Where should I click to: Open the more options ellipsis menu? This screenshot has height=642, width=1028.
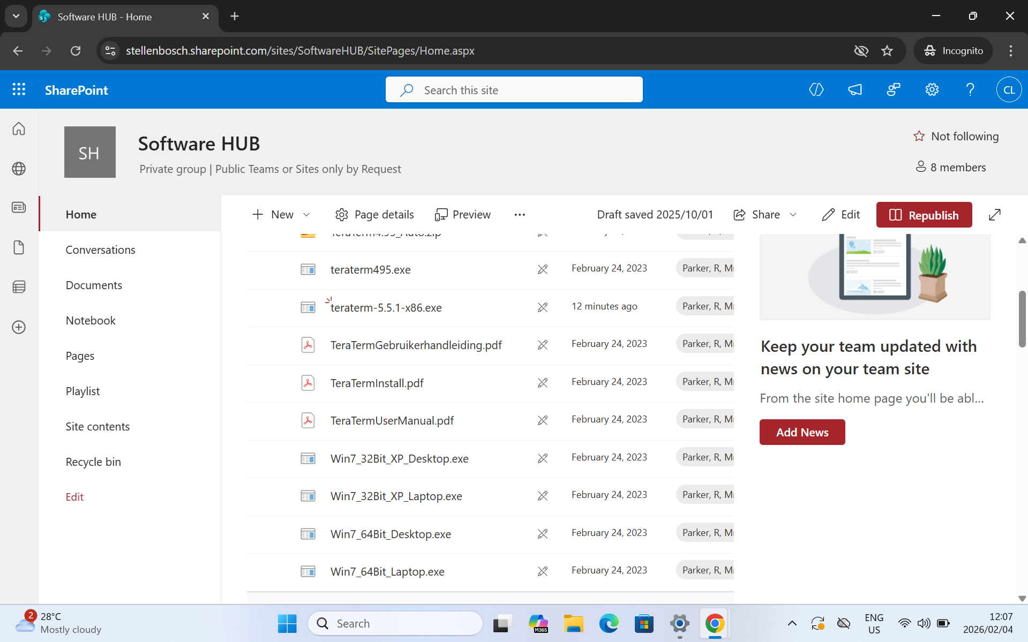[x=519, y=215]
